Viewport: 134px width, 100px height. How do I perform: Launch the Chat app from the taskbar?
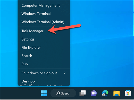(94, 93)
